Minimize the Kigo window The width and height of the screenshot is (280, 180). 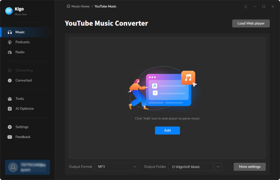pos(255,7)
